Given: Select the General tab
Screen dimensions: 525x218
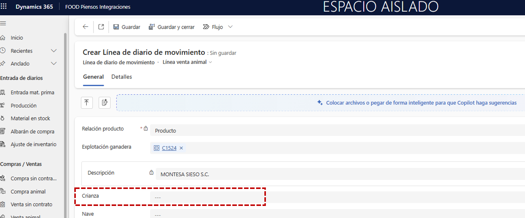Looking at the screenshot, I should coord(93,77).
